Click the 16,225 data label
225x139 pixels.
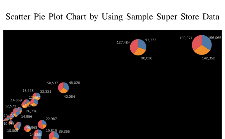click(28, 91)
